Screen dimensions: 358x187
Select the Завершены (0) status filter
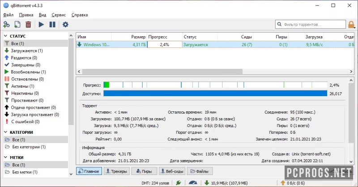click(x=26, y=65)
